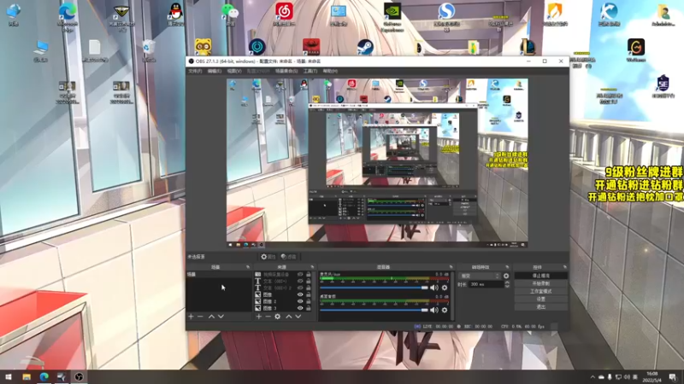Open the 帮助(H) menu

point(330,71)
